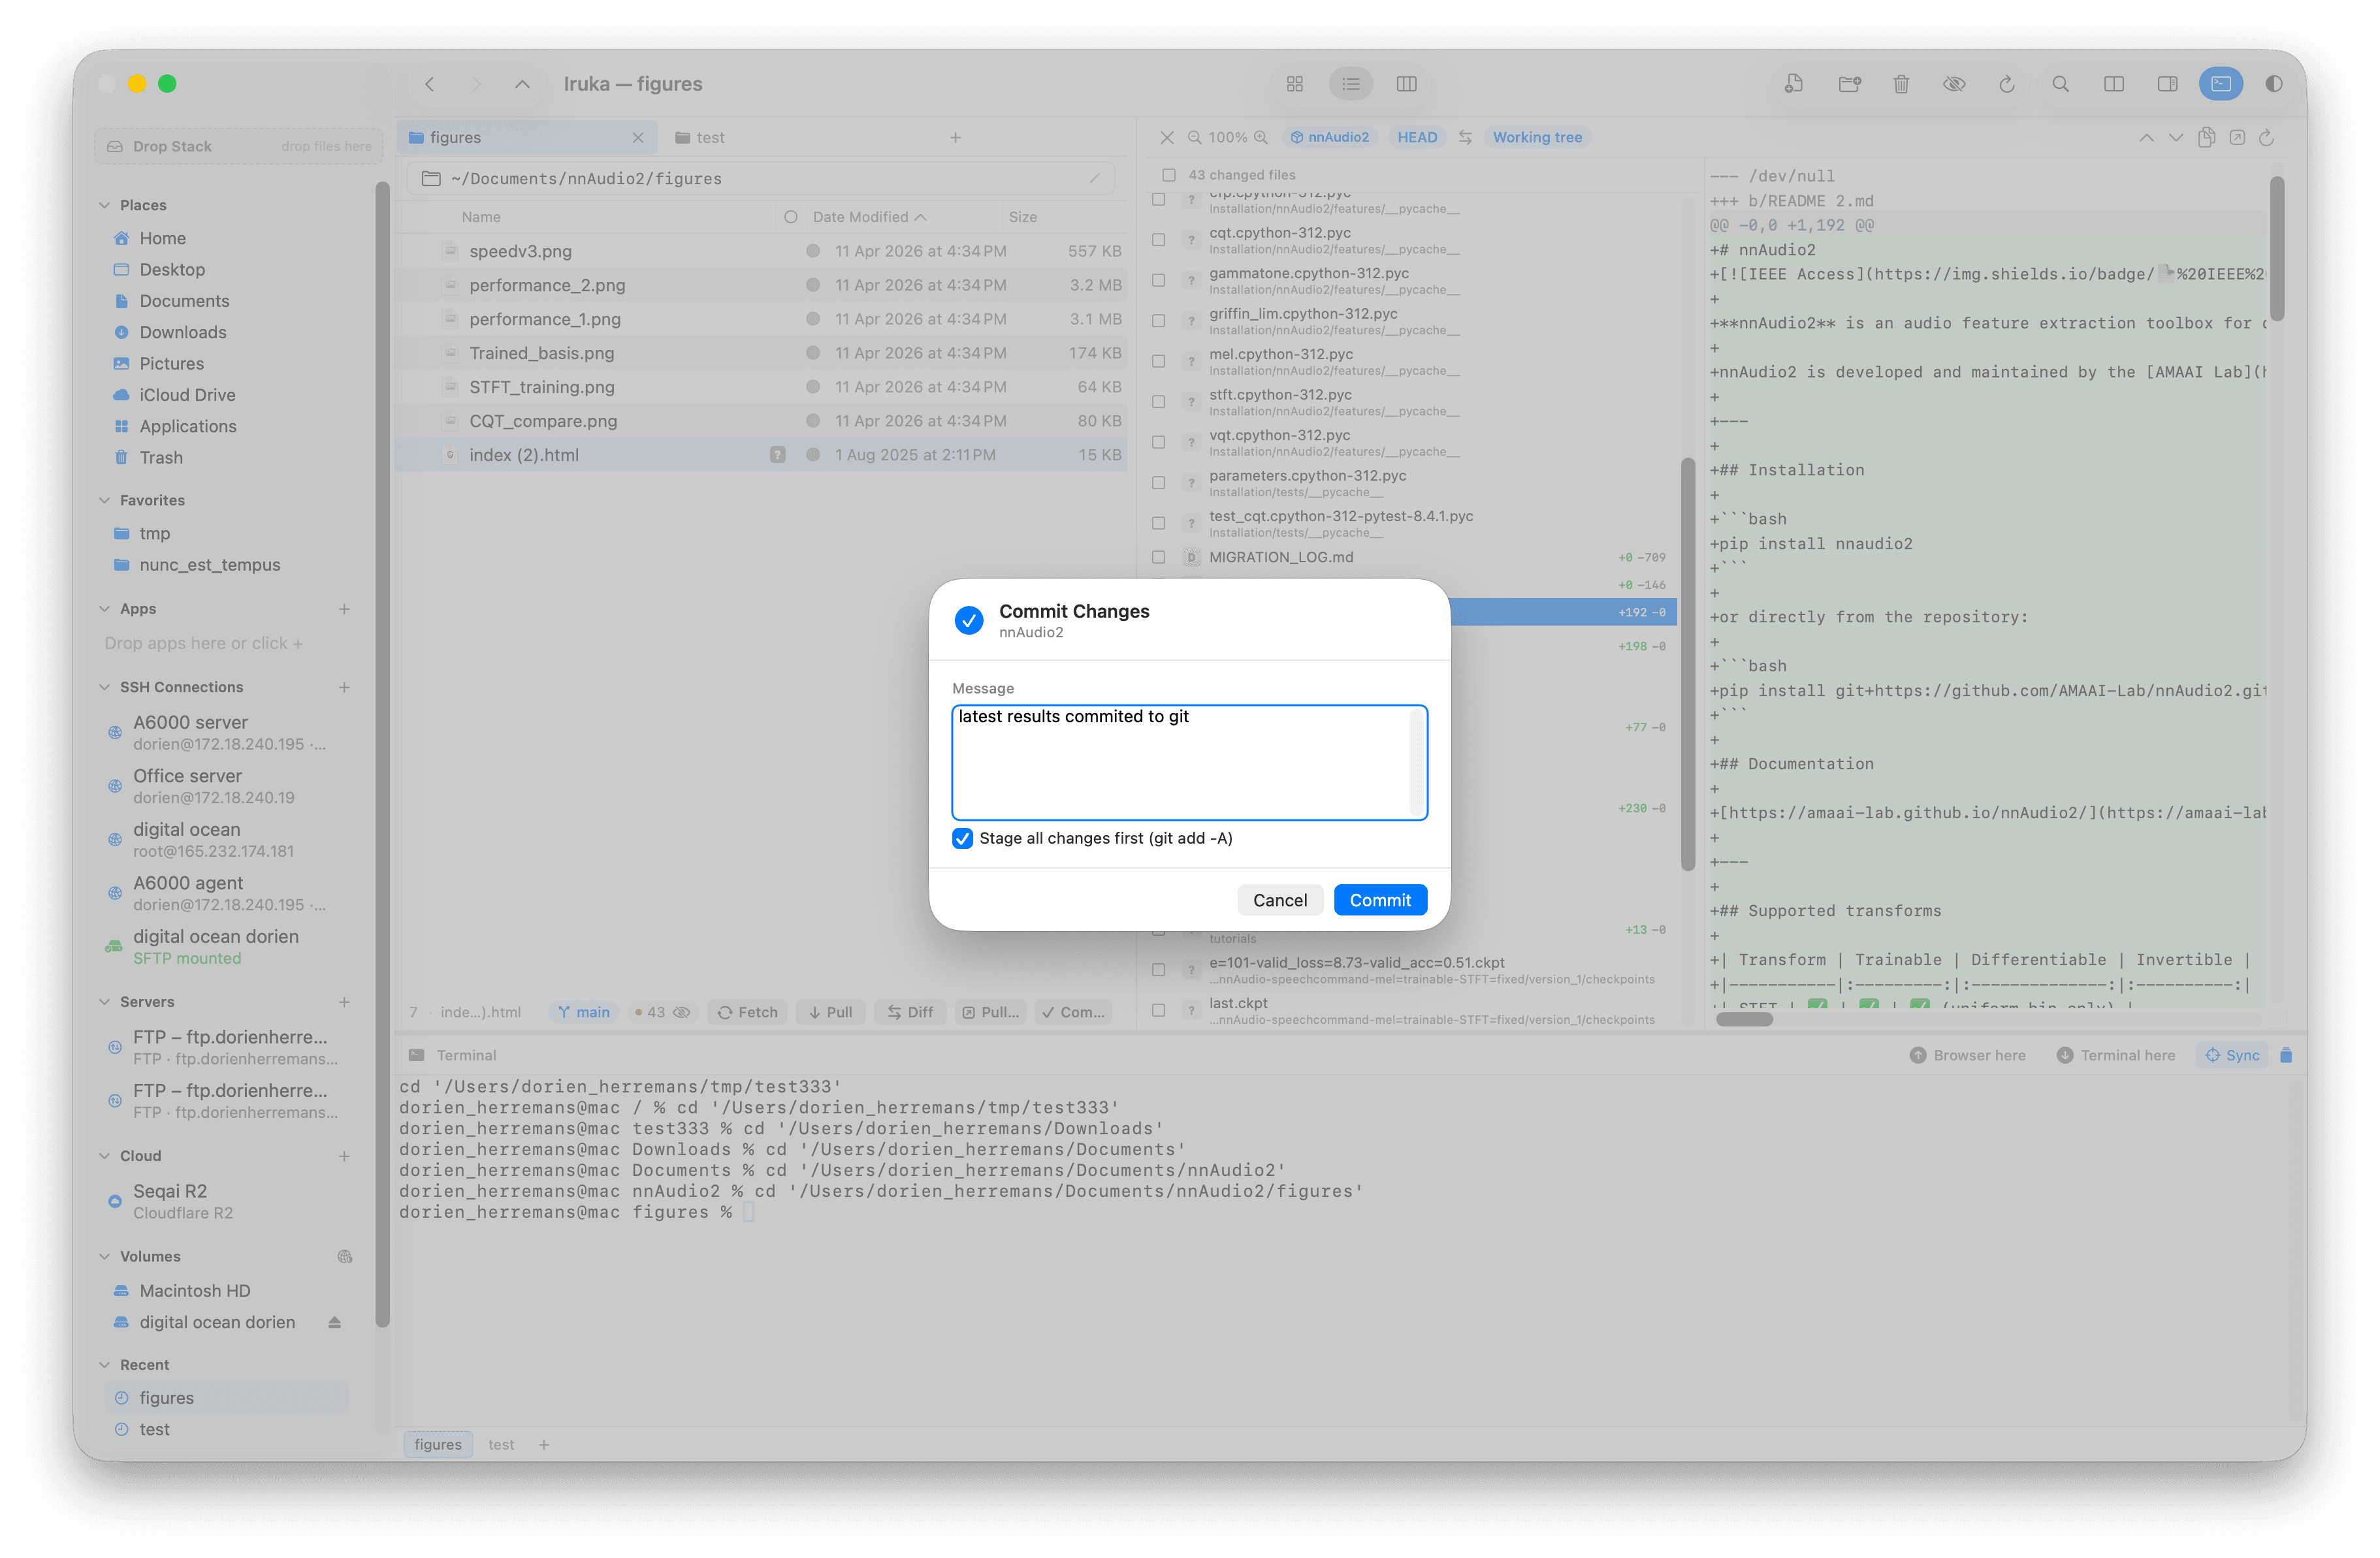Open the main branch selector
This screenshot has height=1558, width=2380.
pyautogui.click(x=583, y=1012)
